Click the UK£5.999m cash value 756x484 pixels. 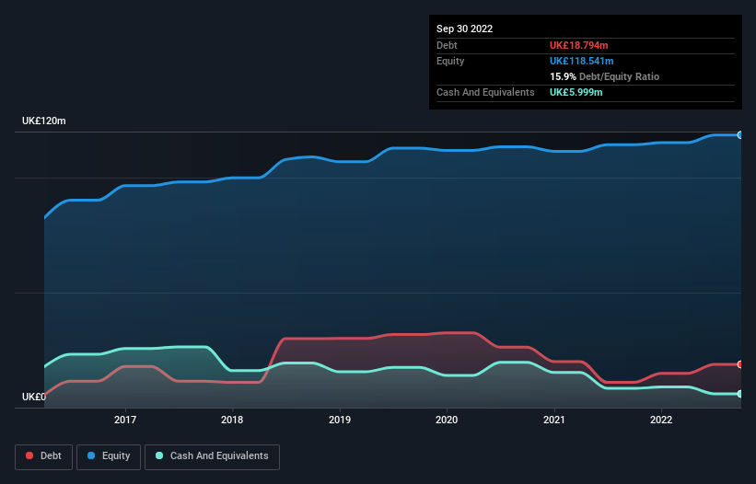(x=576, y=92)
